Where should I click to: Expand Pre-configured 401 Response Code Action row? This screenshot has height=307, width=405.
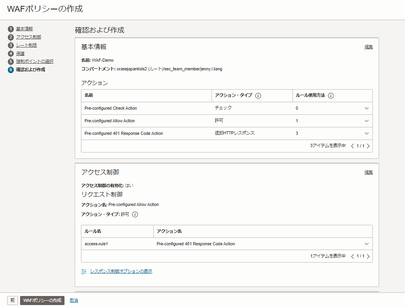pos(366,133)
